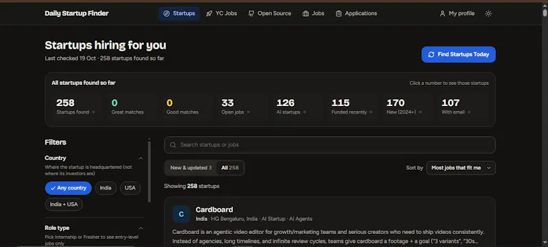Click the Showing 258 startups text
The width and height of the screenshot is (548, 247).
tap(192, 186)
